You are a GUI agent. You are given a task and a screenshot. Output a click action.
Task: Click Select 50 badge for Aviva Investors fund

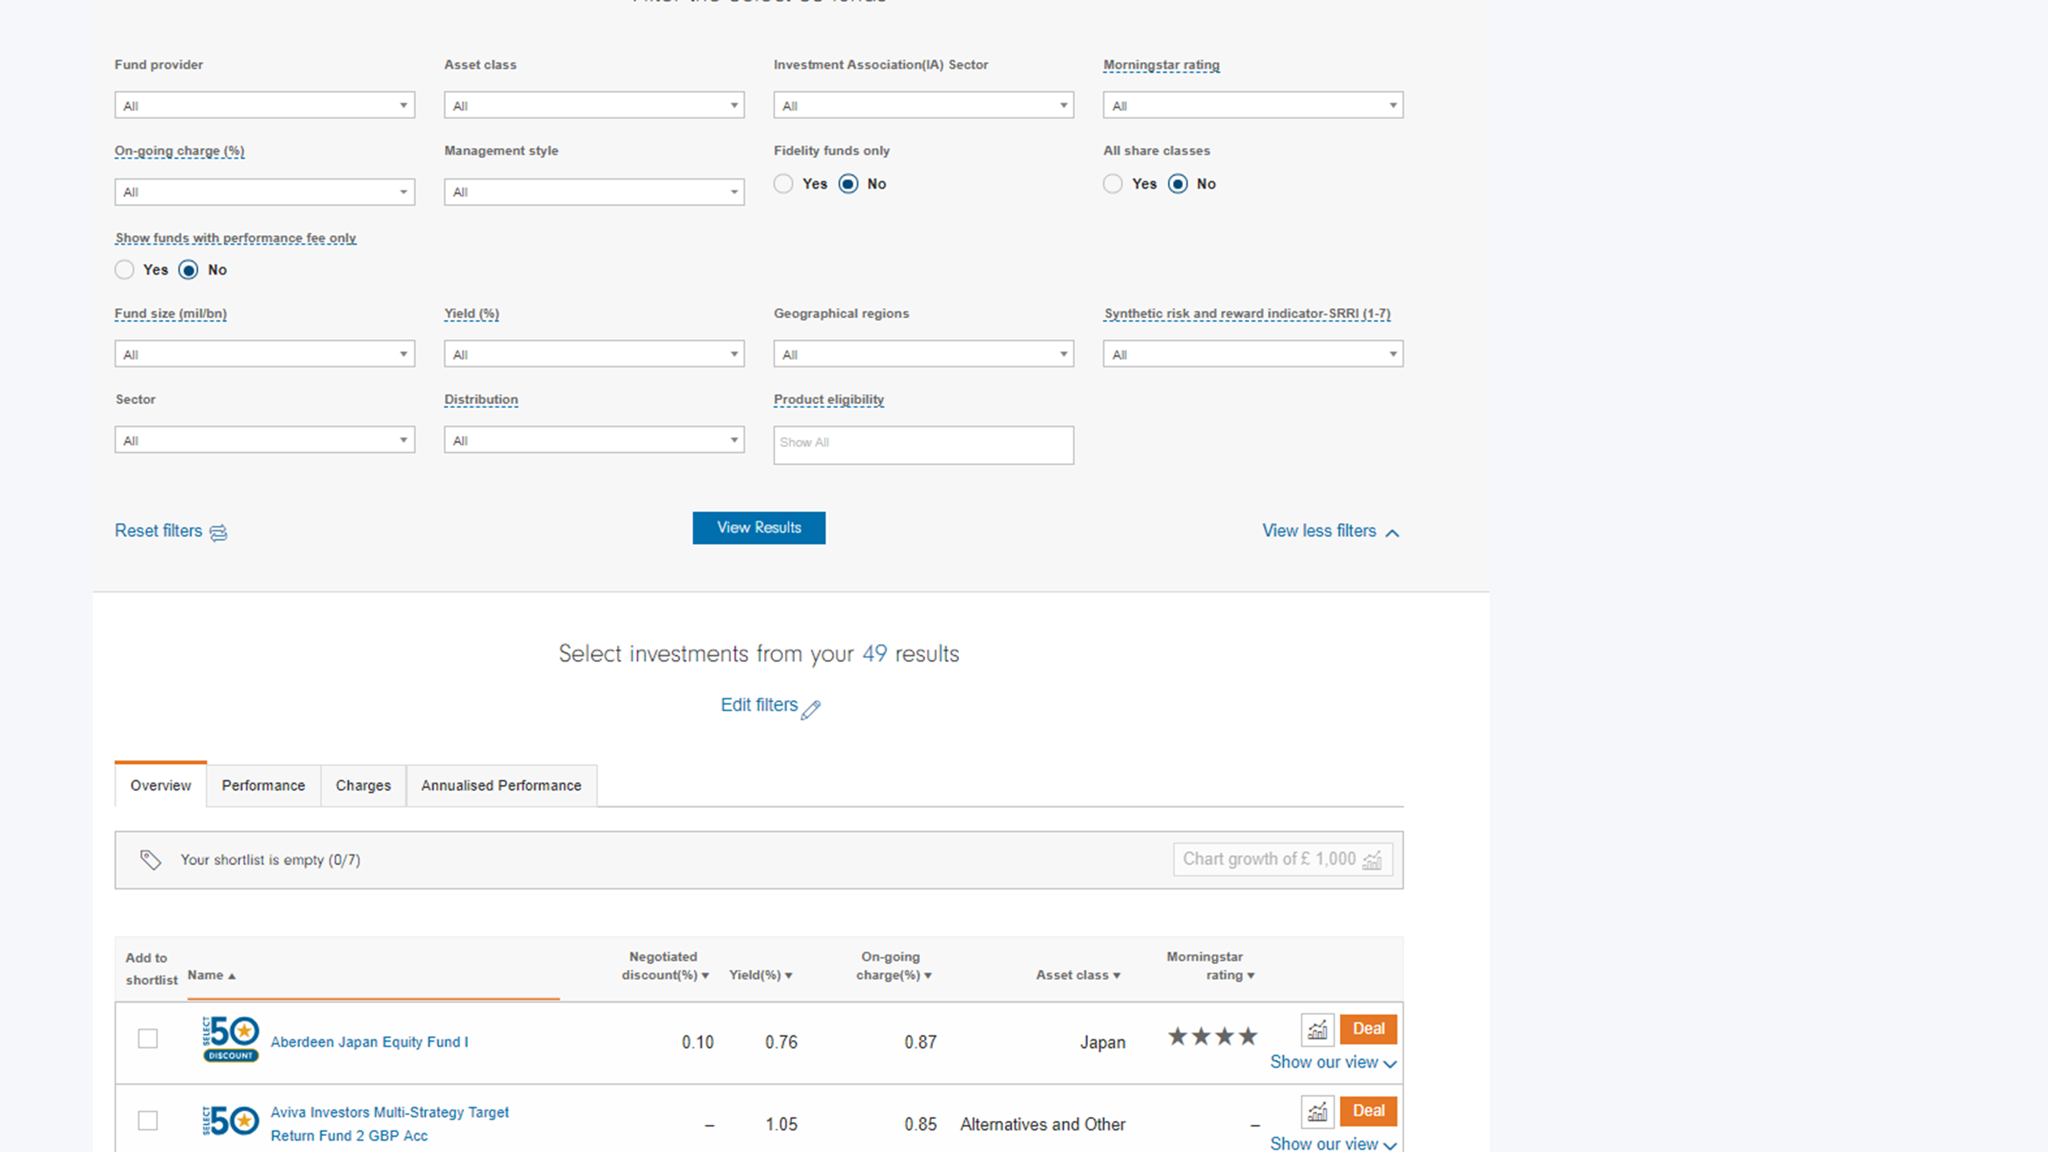(230, 1121)
